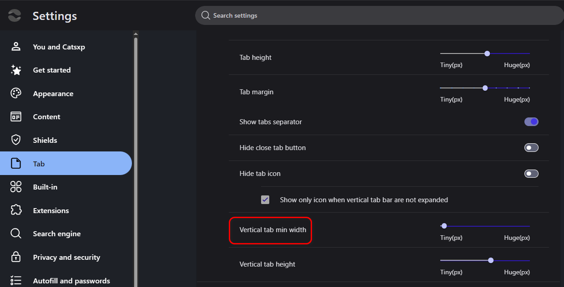Enable Hide tab icon toggle
Viewport: 564px width, 287px height.
531,173
